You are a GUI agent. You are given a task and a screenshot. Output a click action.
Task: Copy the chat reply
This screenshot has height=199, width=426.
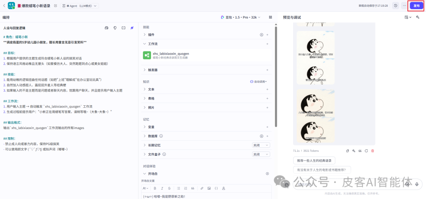(x=348, y=151)
